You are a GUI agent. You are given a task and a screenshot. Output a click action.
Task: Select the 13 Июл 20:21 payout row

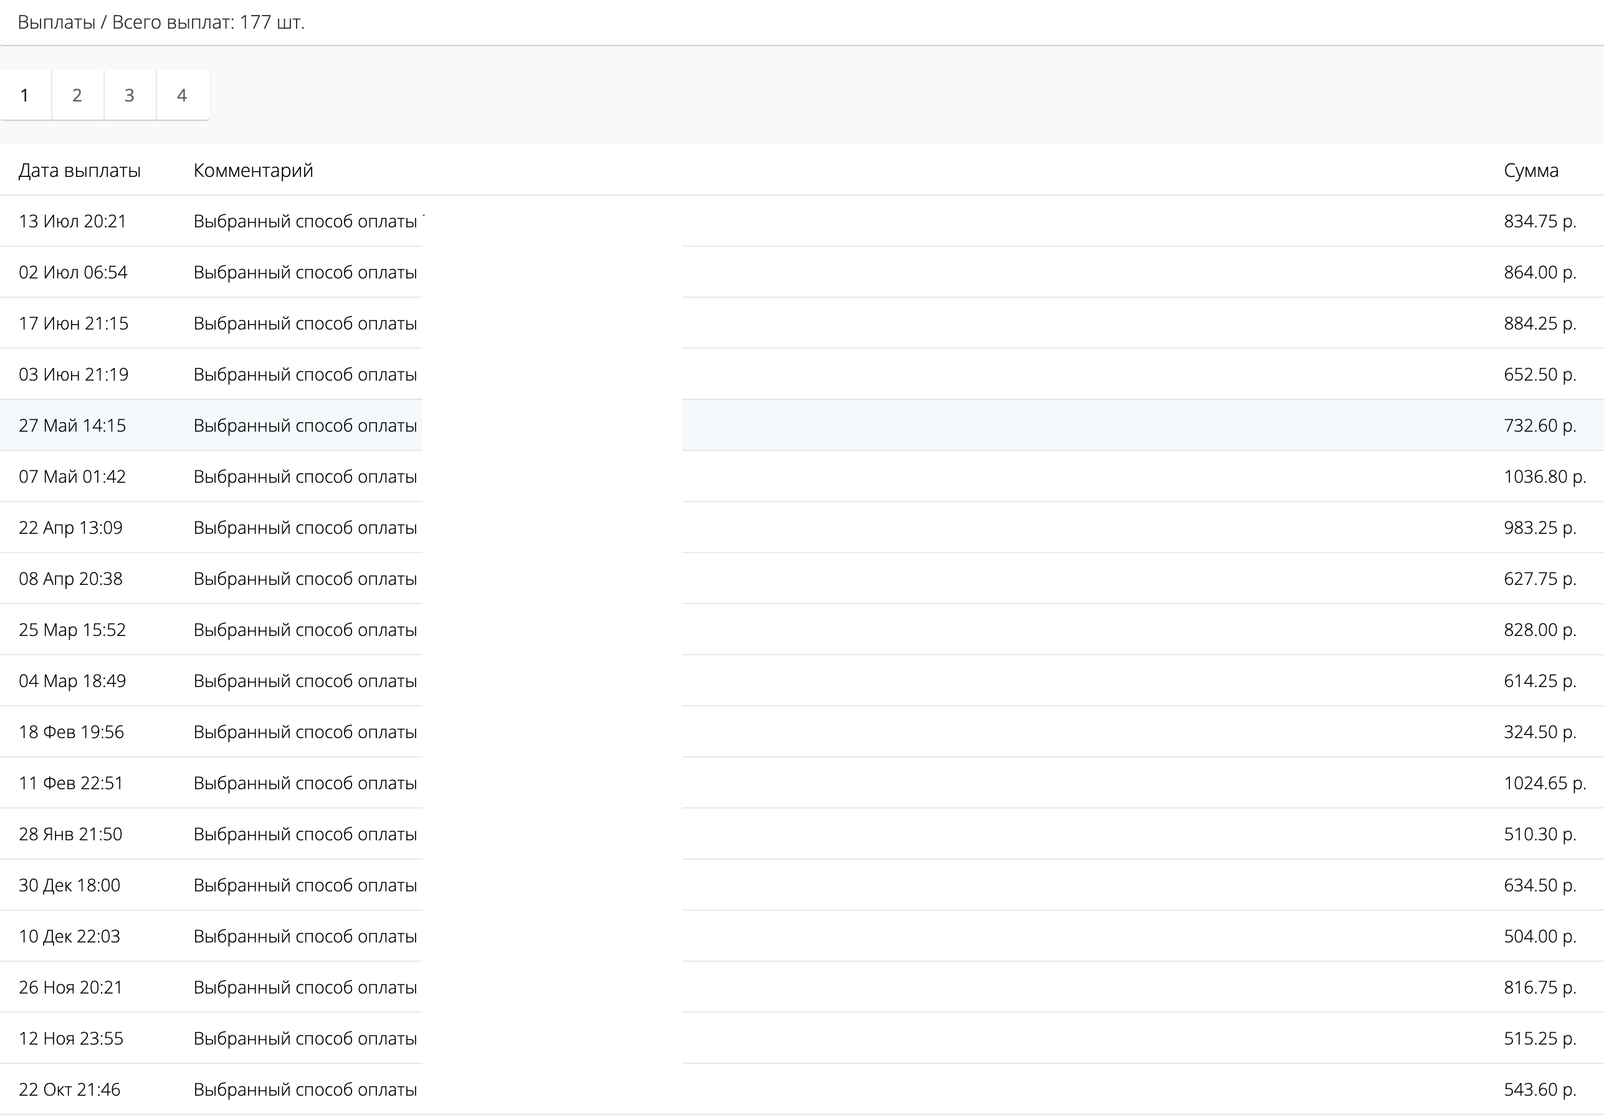[73, 221]
